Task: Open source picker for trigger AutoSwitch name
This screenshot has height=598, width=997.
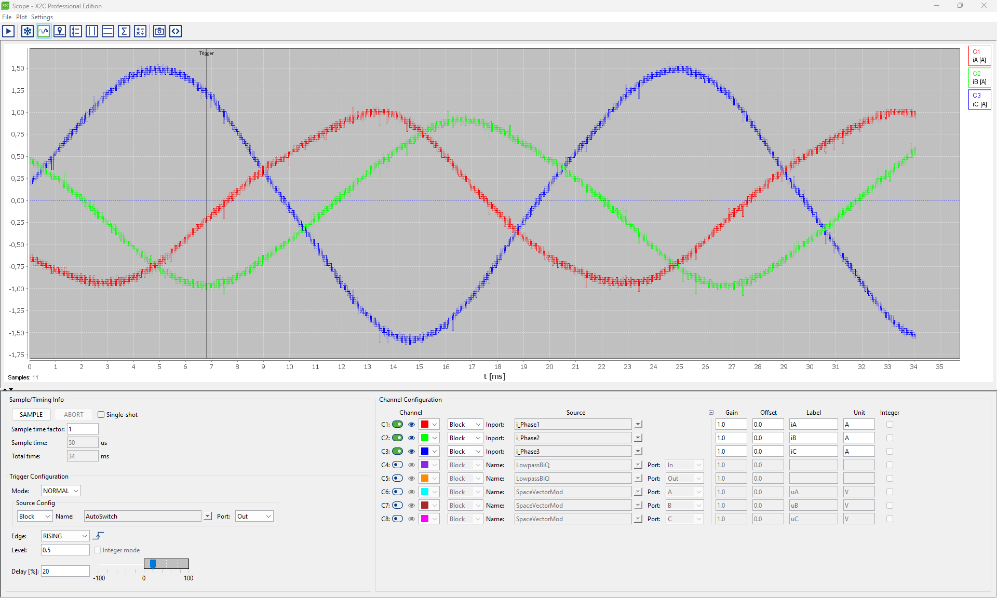Action: pos(208,517)
